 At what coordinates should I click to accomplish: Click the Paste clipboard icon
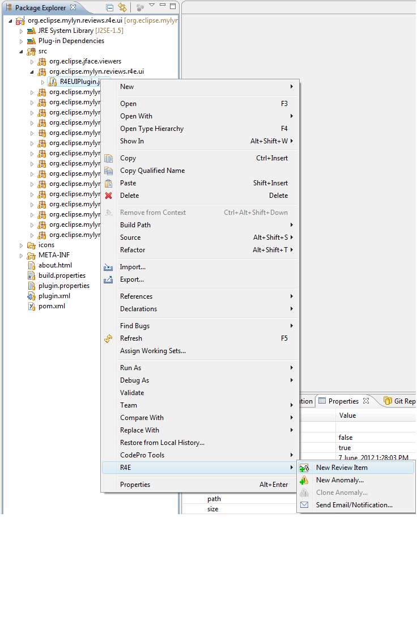coord(108,184)
